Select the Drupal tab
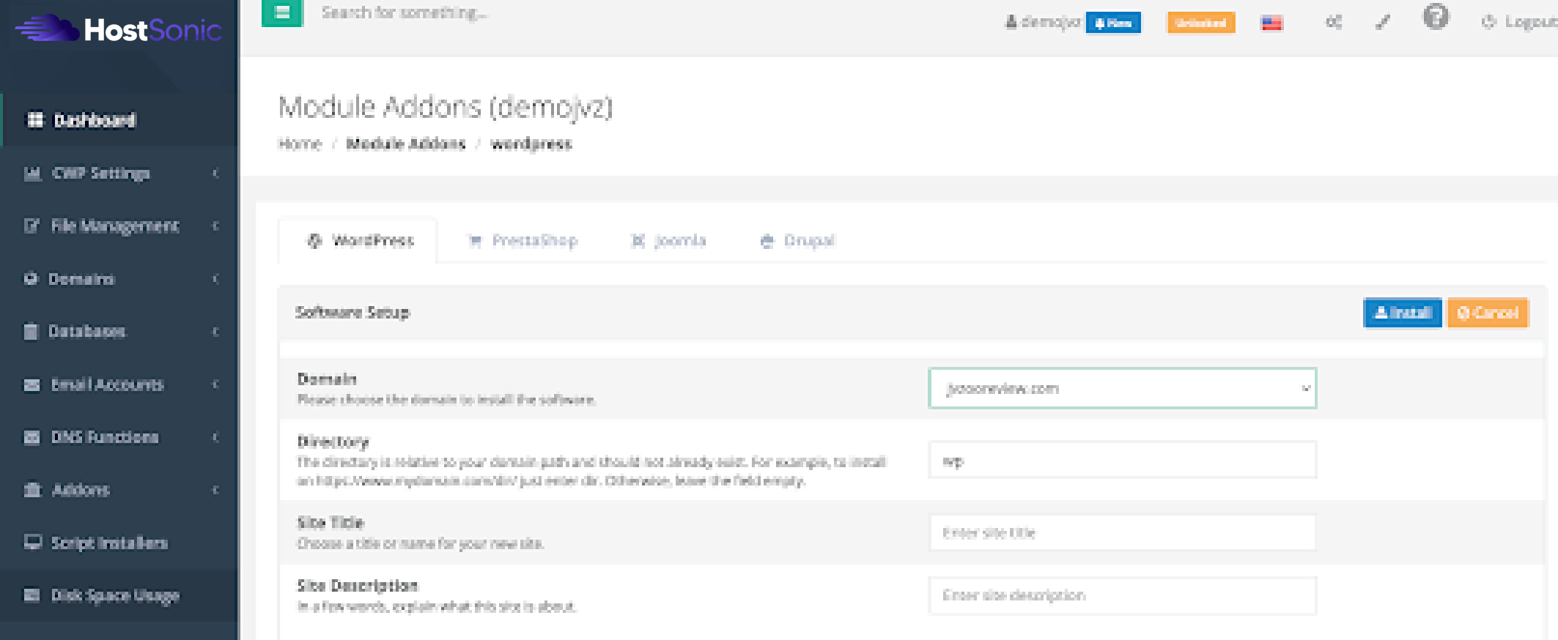The width and height of the screenshot is (1558, 640). pos(798,241)
